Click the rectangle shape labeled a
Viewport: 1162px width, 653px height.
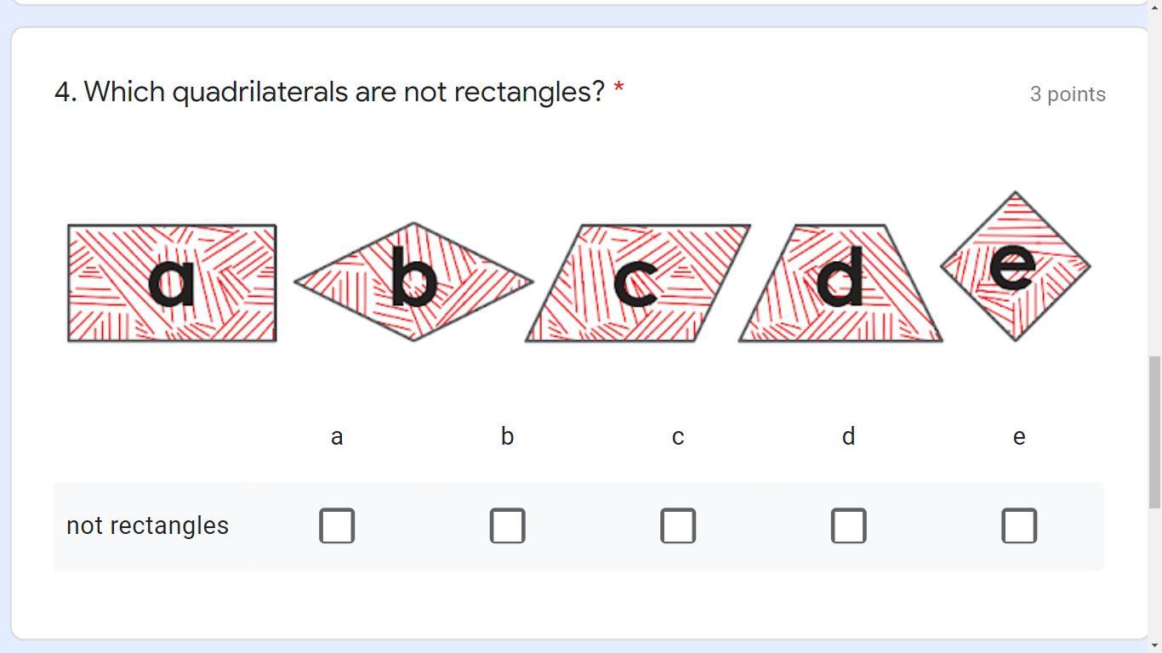(172, 283)
